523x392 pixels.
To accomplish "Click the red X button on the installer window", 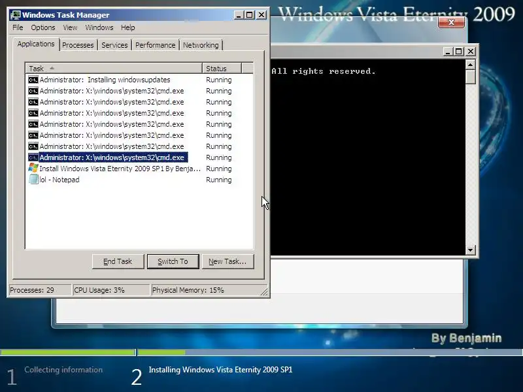I will [451, 22].
